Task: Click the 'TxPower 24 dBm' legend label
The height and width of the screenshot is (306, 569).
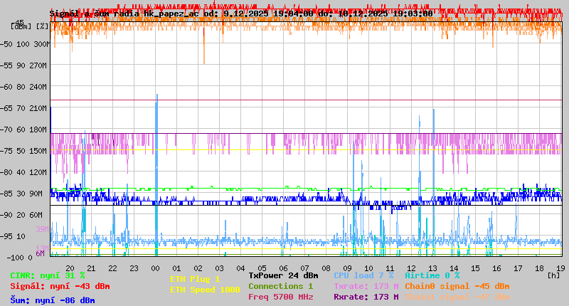Action: pyautogui.click(x=283, y=275)
